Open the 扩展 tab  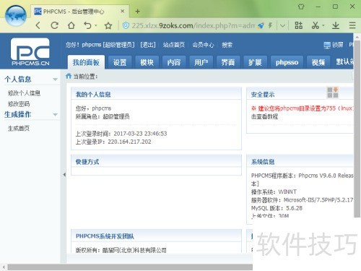[255, 62]
